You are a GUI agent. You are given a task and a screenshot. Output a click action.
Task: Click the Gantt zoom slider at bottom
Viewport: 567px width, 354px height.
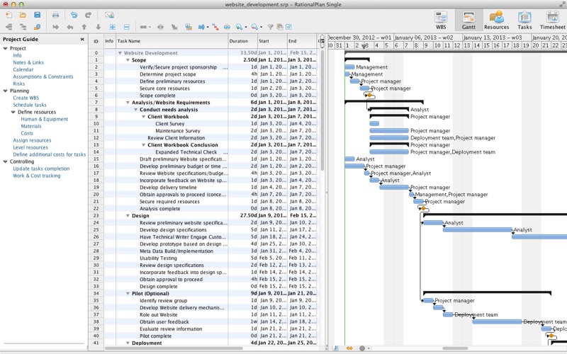point(361,348)
